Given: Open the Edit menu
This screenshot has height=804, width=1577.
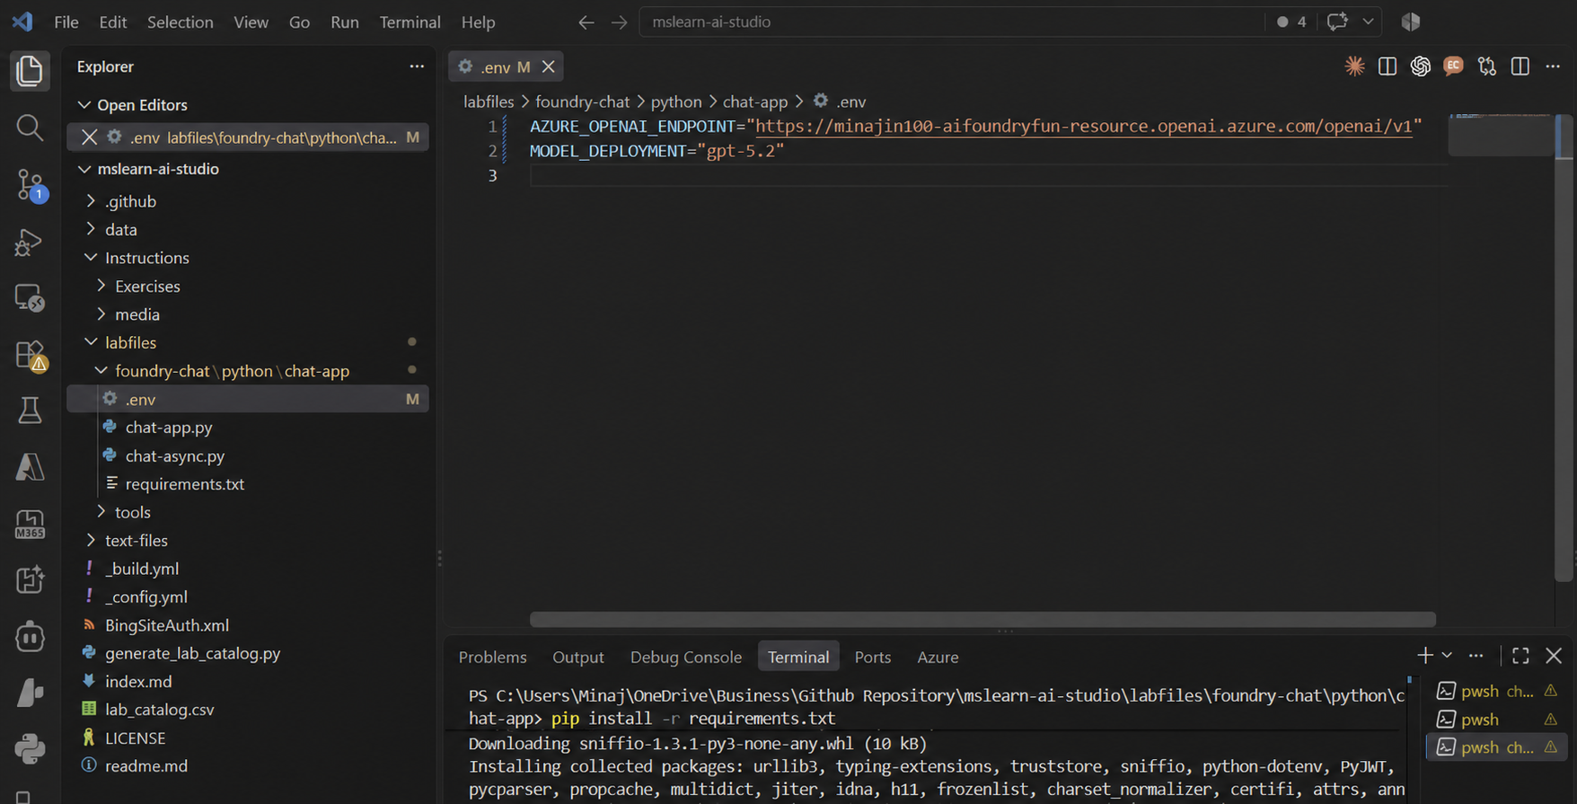Looking at the screenshot, I should click(112, 22).
